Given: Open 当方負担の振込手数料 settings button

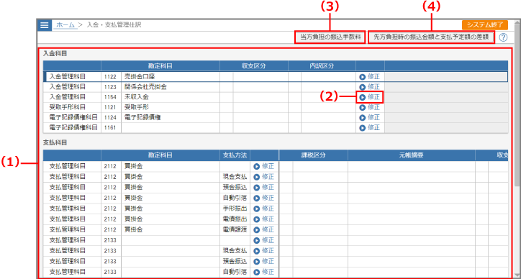Looking at the screenshot, I should point(330,37).
